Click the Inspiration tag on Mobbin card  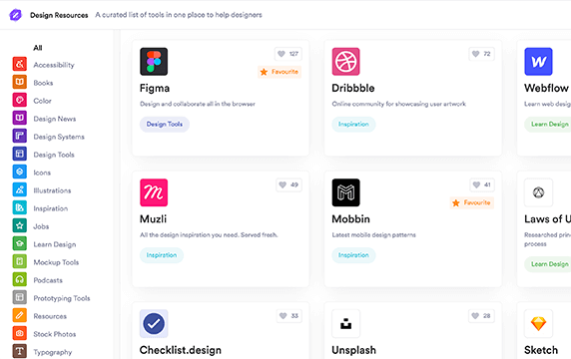coord(353,255)
